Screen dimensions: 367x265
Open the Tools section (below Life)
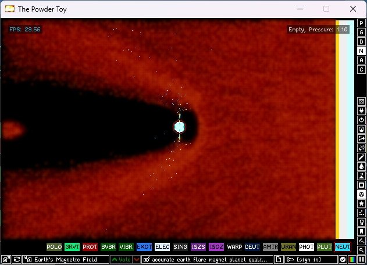pyautogui.click(x=361, y=223)
